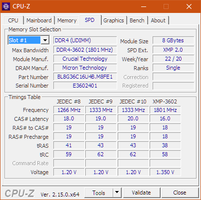This screenshot has width=201, height=200.
Task: Click the Micron Technology DRAM manufacturer field
Action: pyautogui.click(x=85, y=68)
